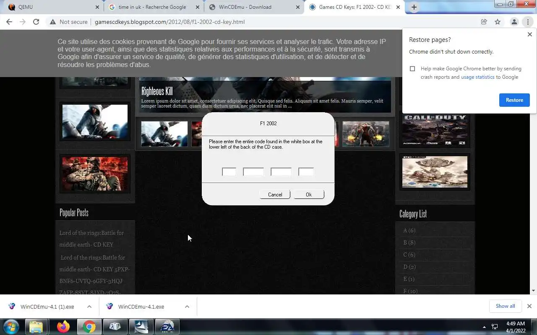Open category B (8)
The height and width of the screenshot is (335, 537).
pos(409,242)
